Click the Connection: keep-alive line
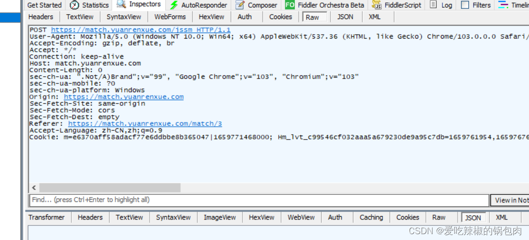 pyautogui.click(x=77, y=57)
